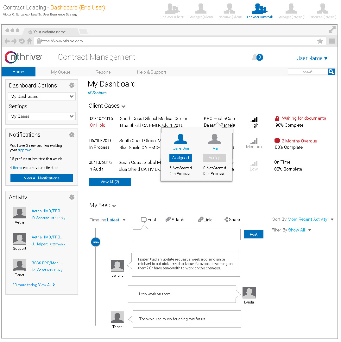This screenshot has width=341, height=342.
Task: Click the View All (2) button
Action: coord(110,182)
